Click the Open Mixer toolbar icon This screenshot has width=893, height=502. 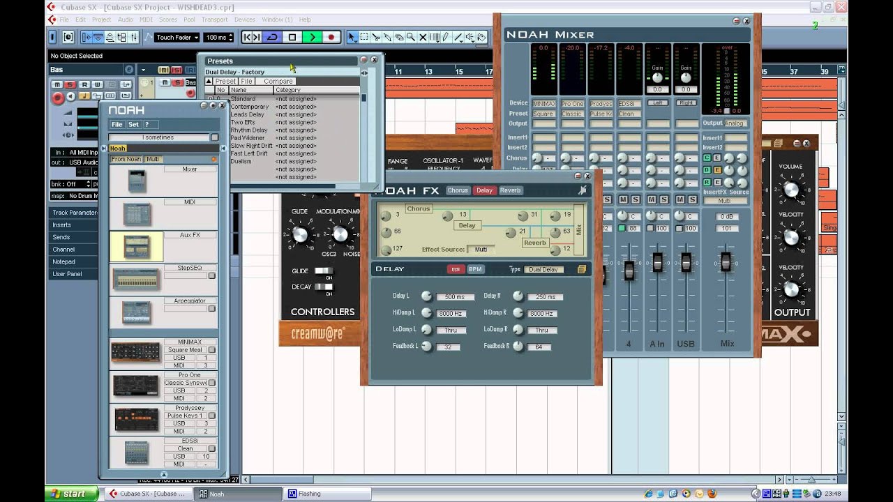coord(134,37)
